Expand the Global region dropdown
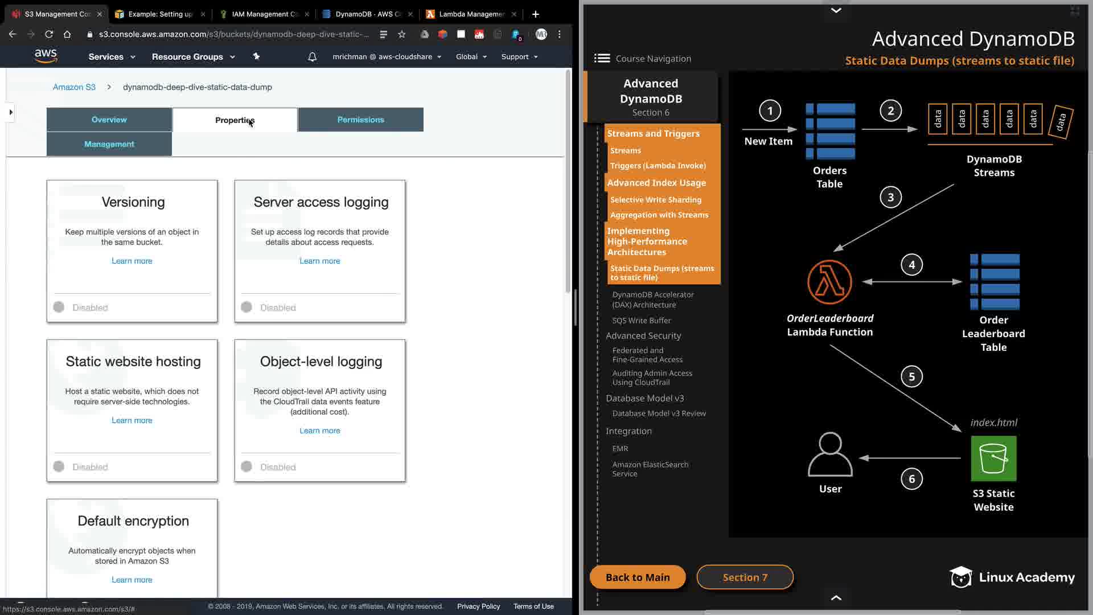The width and height of the screenshot is (1093, 615). [x=471, y=57]
